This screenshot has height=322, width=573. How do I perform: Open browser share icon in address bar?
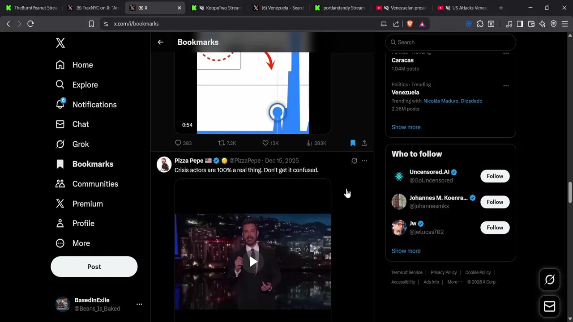(396, 24)
